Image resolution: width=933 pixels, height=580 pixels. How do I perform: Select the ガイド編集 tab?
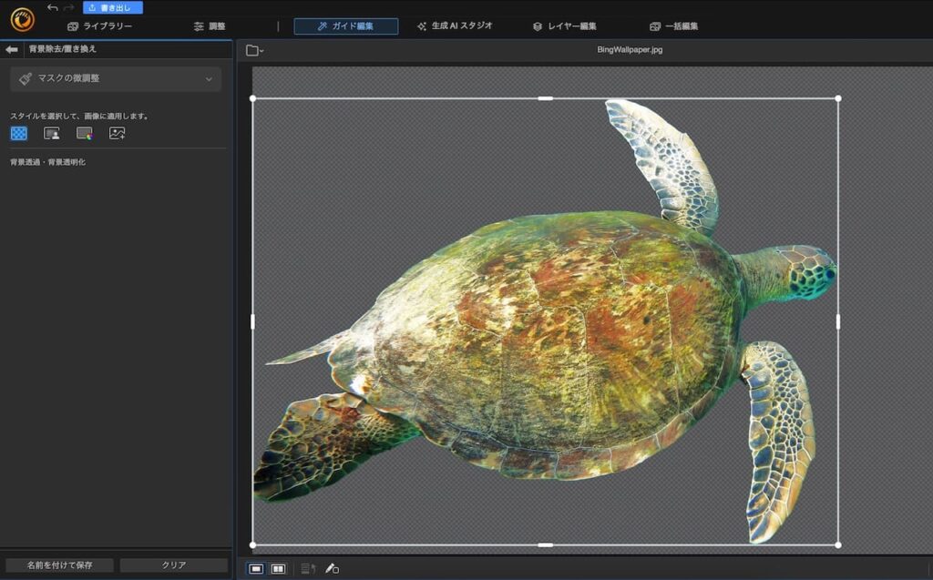coord(345,26)
